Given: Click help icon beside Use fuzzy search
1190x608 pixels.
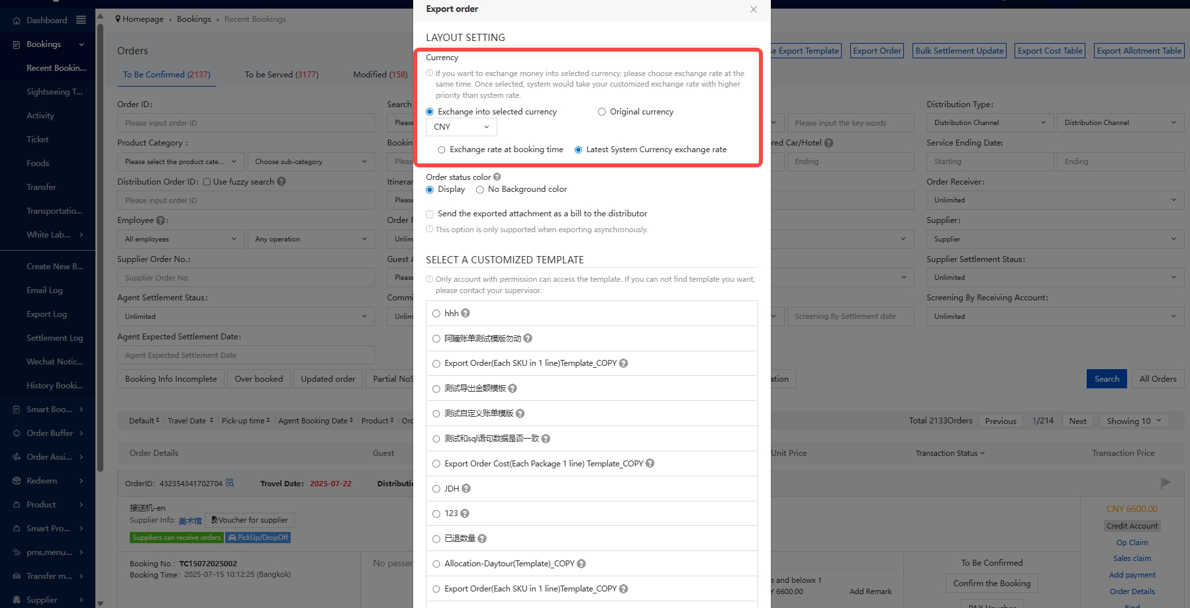Looking at the screenshot, I should [281, 182].
